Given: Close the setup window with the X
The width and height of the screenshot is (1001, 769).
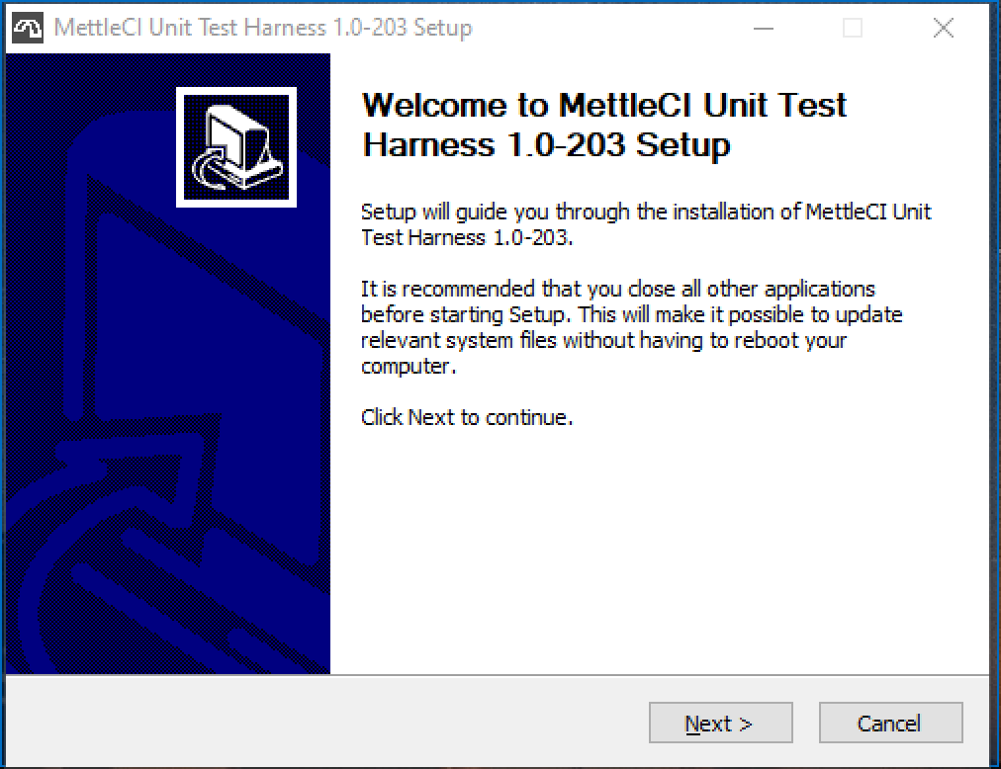Looking at the screenshot, I should 943,29.
